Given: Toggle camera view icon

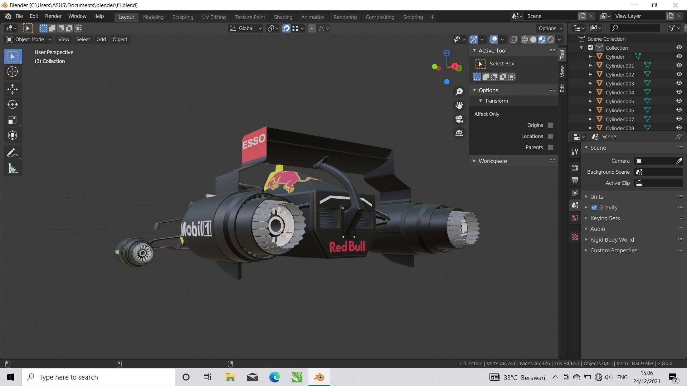Looking at the screenshot, I should pyautogui.click(x=459, y=119).
